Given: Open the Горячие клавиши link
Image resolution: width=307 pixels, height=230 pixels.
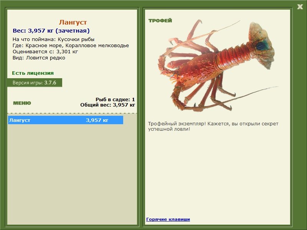Looking at the screenshot, I should click(168, 219).
